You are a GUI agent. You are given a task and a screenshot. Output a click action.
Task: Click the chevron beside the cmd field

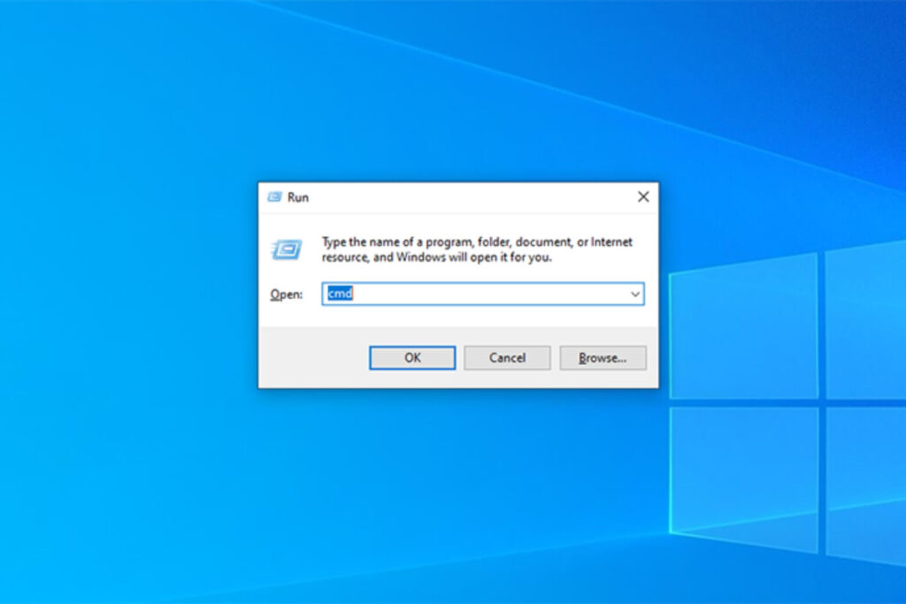[635, 294]
